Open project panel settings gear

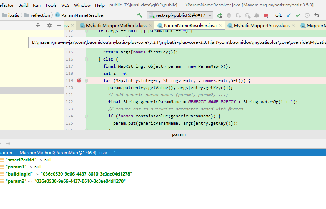coord(50,25)
